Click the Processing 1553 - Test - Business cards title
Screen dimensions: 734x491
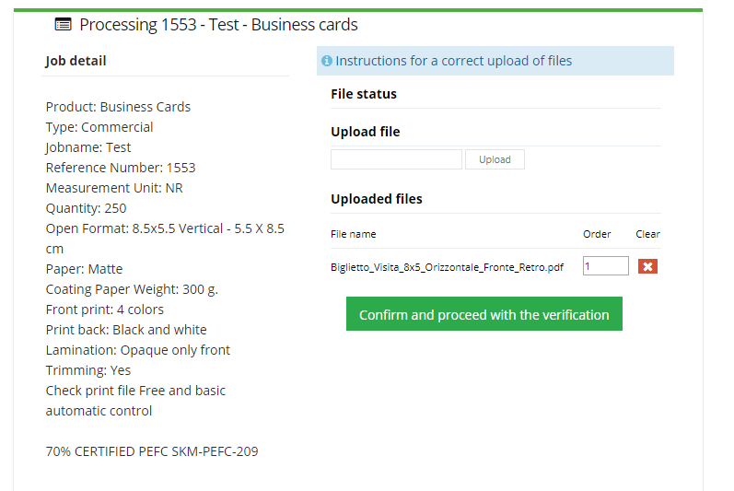(x=218, y=24)
